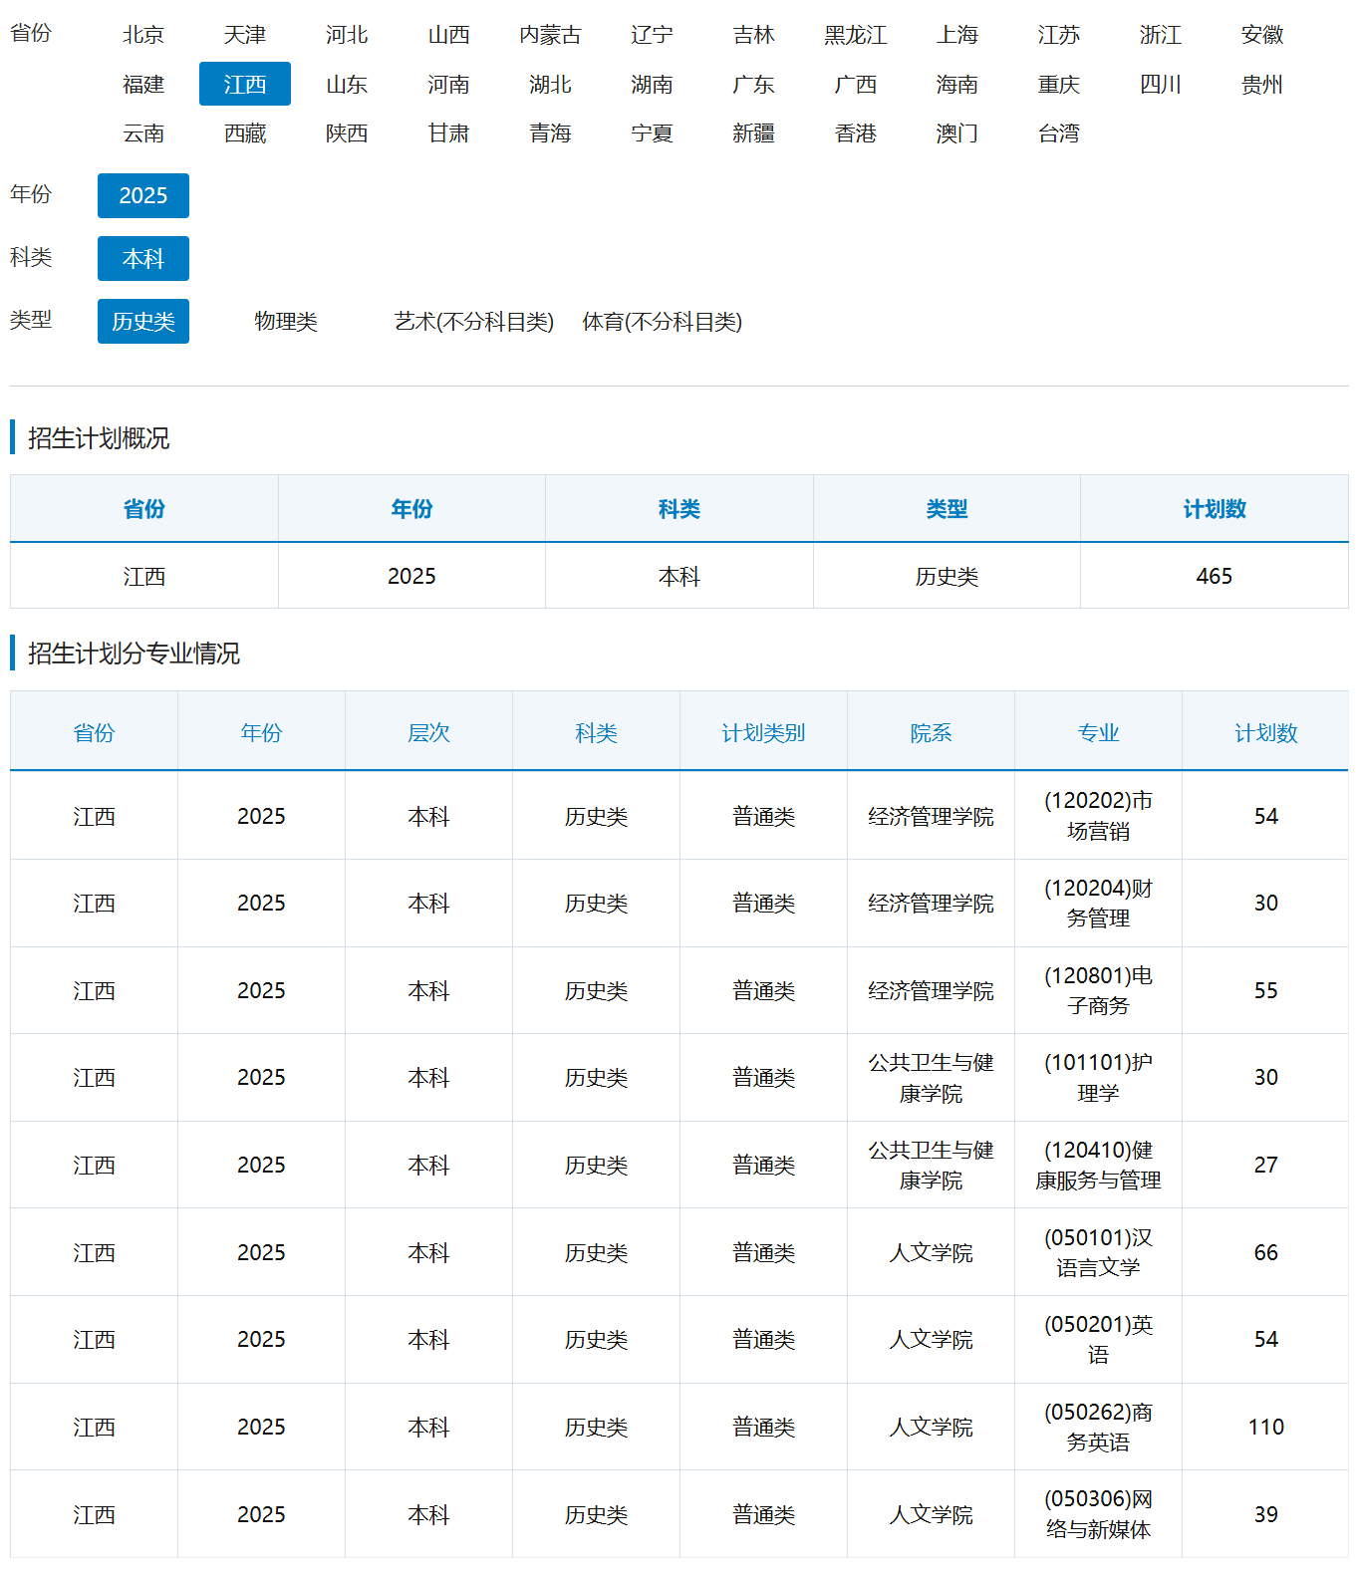Pick 江苏 province
Image resolution: width=1356 pixels, height=1574 pixels.
coord(1059,35)
